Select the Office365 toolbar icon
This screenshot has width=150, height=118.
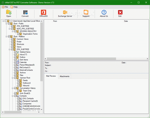(x=43, y=12)
